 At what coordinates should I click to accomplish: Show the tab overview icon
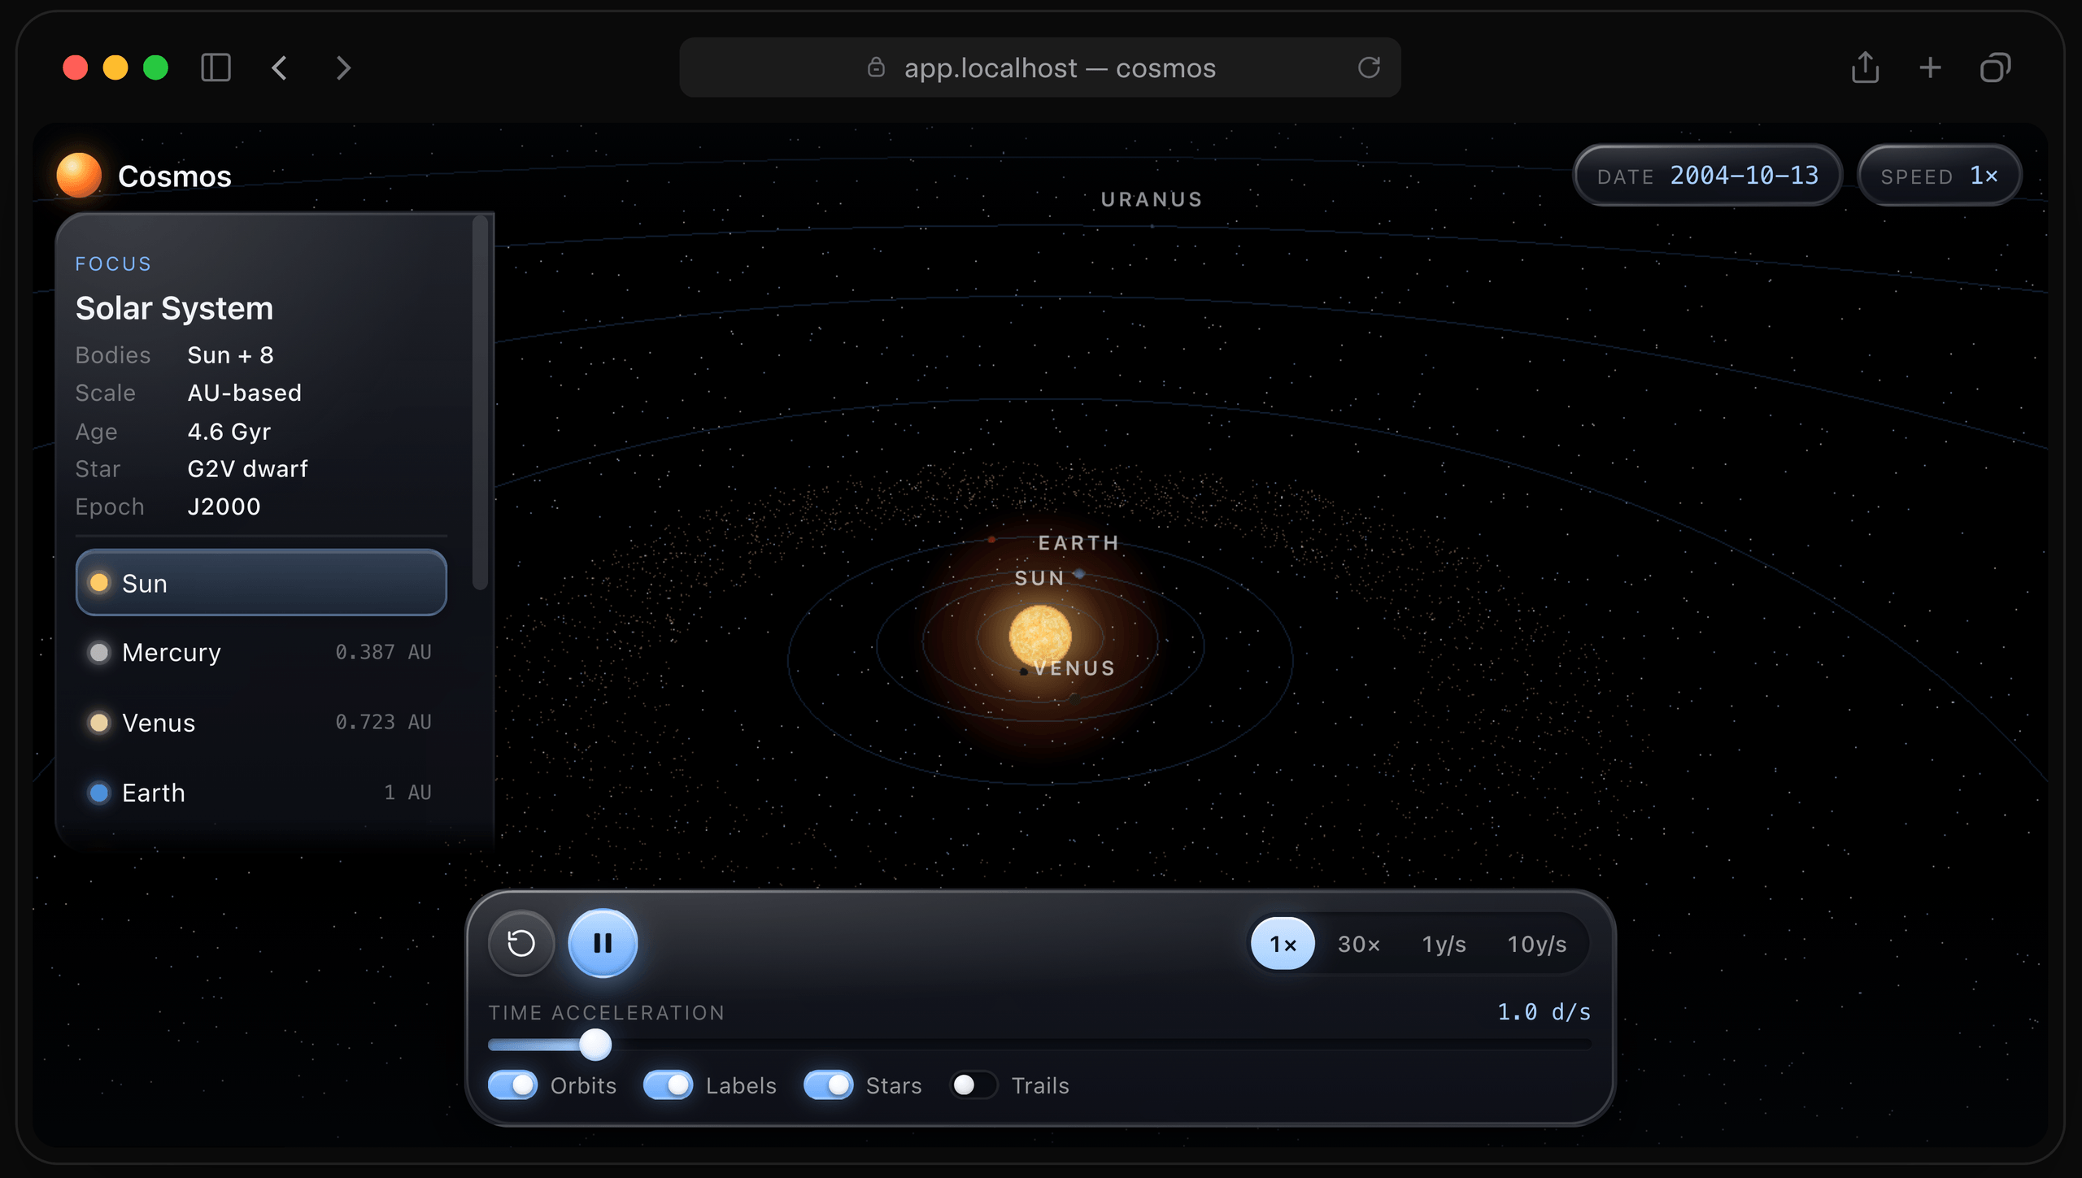tap(1995, 67)
